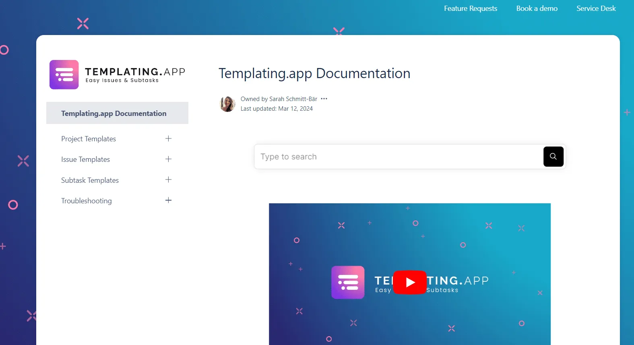
Task: Open the three-dot menu beside owner name
Action: click(324, 99)
